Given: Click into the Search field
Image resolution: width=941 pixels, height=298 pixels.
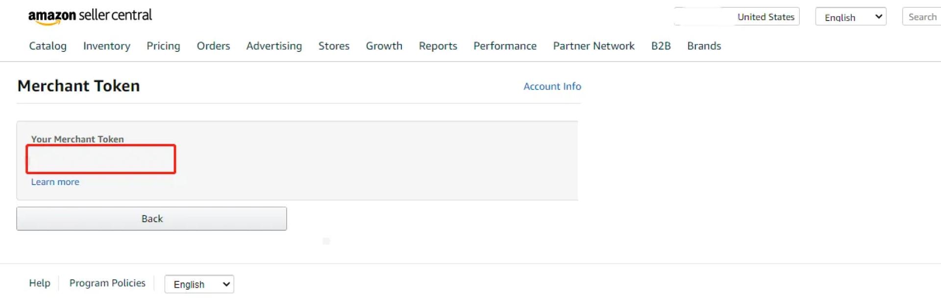Looking at the screenshot, I should click(921, 17).
